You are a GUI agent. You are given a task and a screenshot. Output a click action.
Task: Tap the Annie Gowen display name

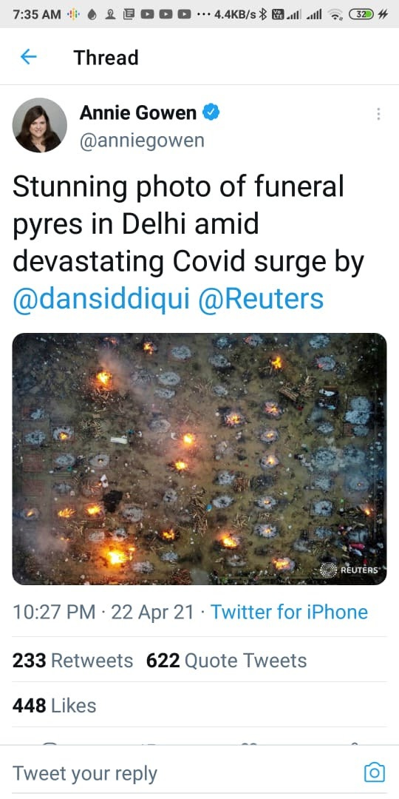(x=138, y=112)
